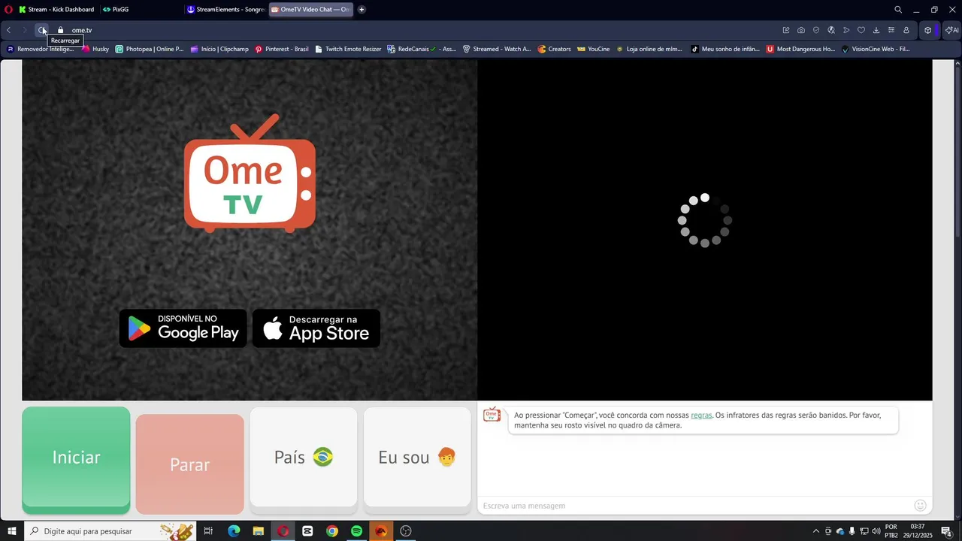The width and height of the screenshot is (962, 541).
Task: Switch to the StreamElements tab
Action: 225,10
